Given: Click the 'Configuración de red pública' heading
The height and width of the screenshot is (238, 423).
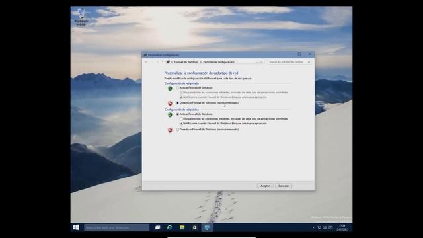Looking at the screenshot, I should [182, 110].
